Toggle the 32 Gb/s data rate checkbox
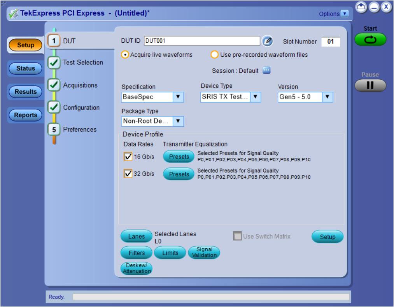 tap(127, 173)
